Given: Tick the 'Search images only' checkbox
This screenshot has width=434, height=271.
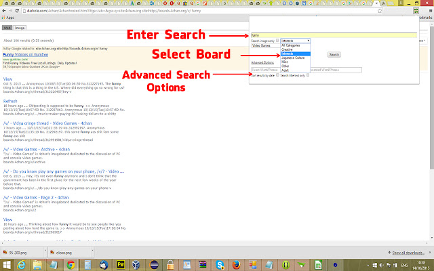Looking at the screenshot, I should click(277, 41).
